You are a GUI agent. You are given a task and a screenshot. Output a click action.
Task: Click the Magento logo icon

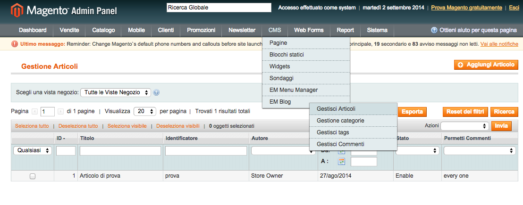pyautogui.click(x=17, y=10)
